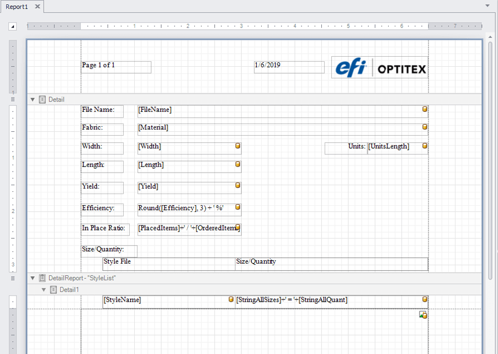Close the Report1 tab

tap(38, 7)
